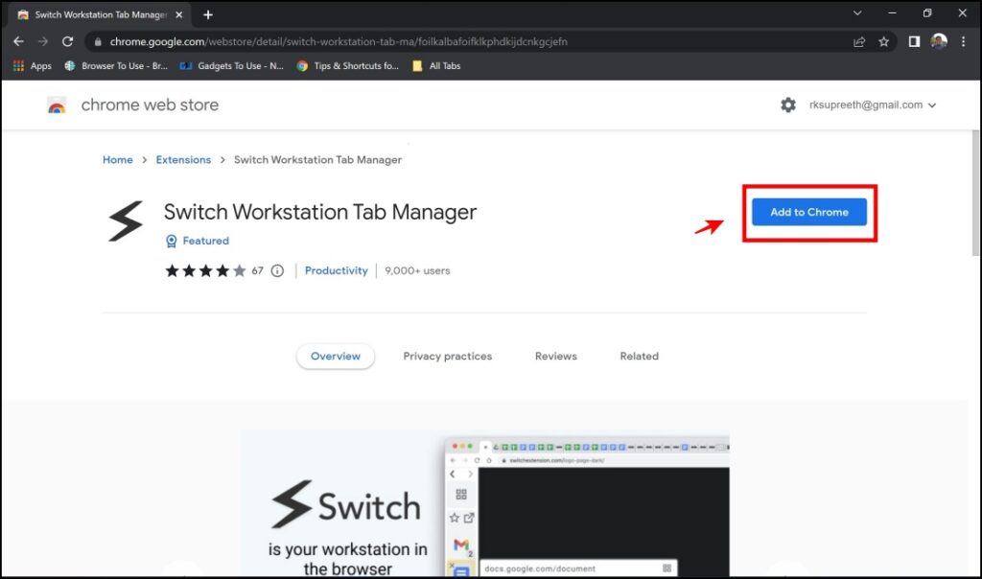Open the three-dot Chrome menu
Viewport: 982px width, 579px height.
tap(962, 41)
